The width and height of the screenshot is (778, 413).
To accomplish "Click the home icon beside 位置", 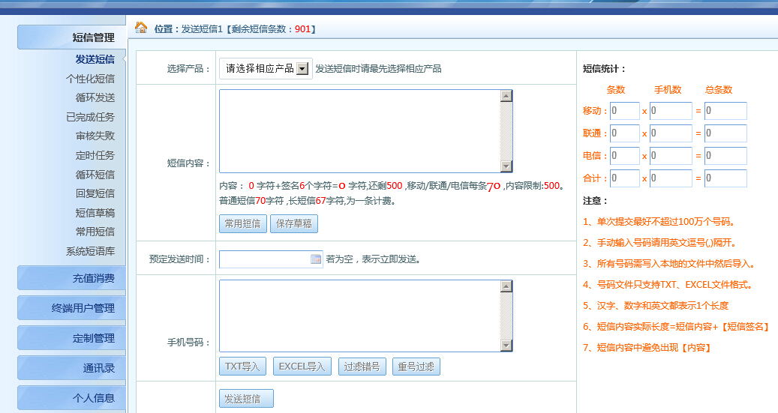I will [x=141, y=28].
